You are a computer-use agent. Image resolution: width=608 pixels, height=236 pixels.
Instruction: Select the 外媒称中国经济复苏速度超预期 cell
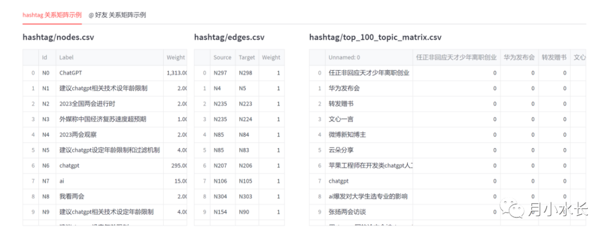click(x=109, y=119)
